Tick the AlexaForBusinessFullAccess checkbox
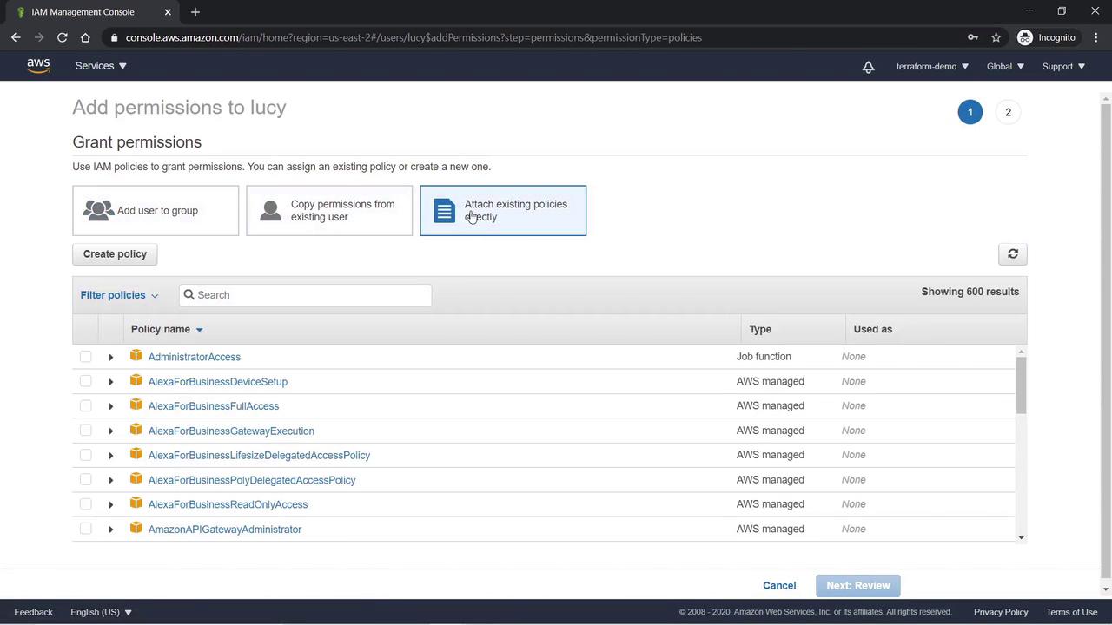 pyautogui.click(x=85, y=406)
